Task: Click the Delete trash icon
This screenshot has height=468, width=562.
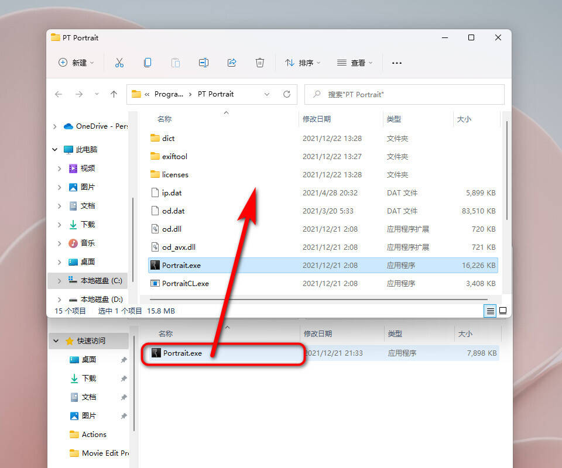Action: (x=260, y=63)
